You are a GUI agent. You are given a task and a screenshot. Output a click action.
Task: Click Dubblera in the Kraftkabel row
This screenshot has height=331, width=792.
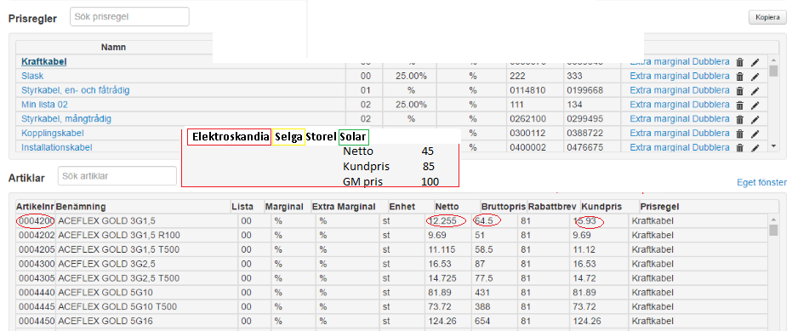[x=710, y=61]
